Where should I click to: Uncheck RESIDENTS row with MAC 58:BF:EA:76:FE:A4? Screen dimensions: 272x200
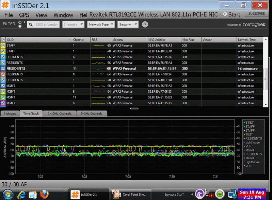[3, 62]
